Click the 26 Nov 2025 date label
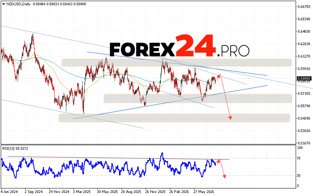Image resolution: width=313 pixels, height=196 pixels. pyautogui.click(x=155, y=192)
